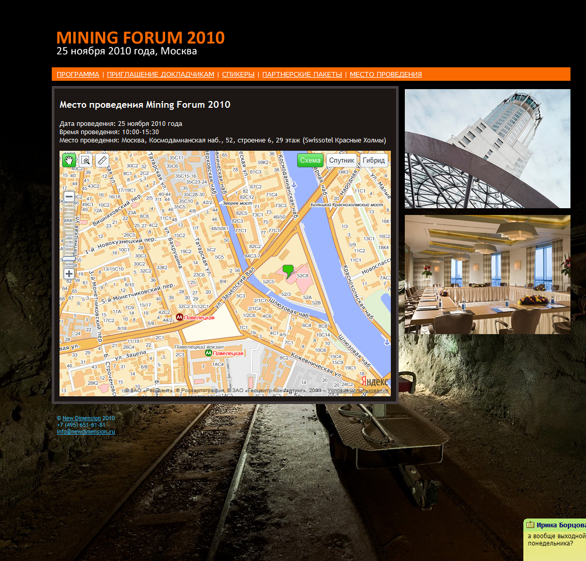Select the ruler measurement tool
The width and height of the screenshot is (586, 561).
102,161
